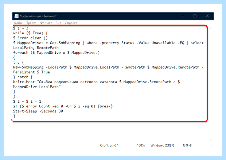Click the 100% zoom status entry

tap(141, 145)
